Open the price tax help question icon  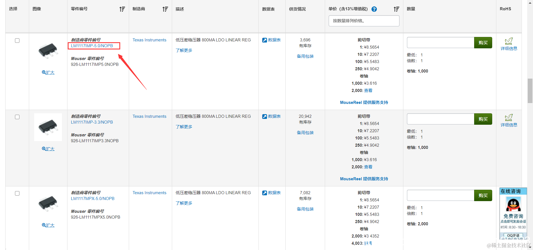tap(374, 9)
